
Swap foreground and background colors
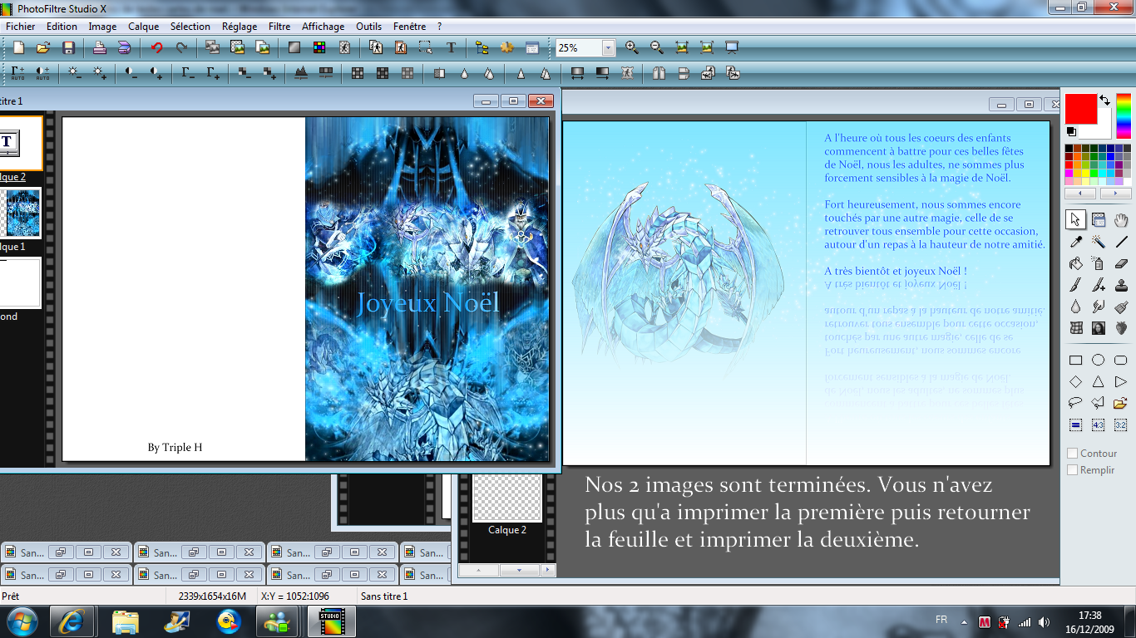1104,100
